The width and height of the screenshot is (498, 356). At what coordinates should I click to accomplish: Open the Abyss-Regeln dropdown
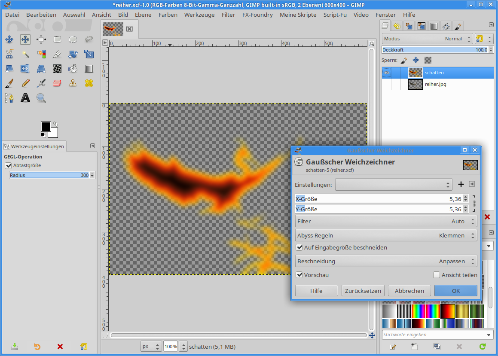click(386, 235)
